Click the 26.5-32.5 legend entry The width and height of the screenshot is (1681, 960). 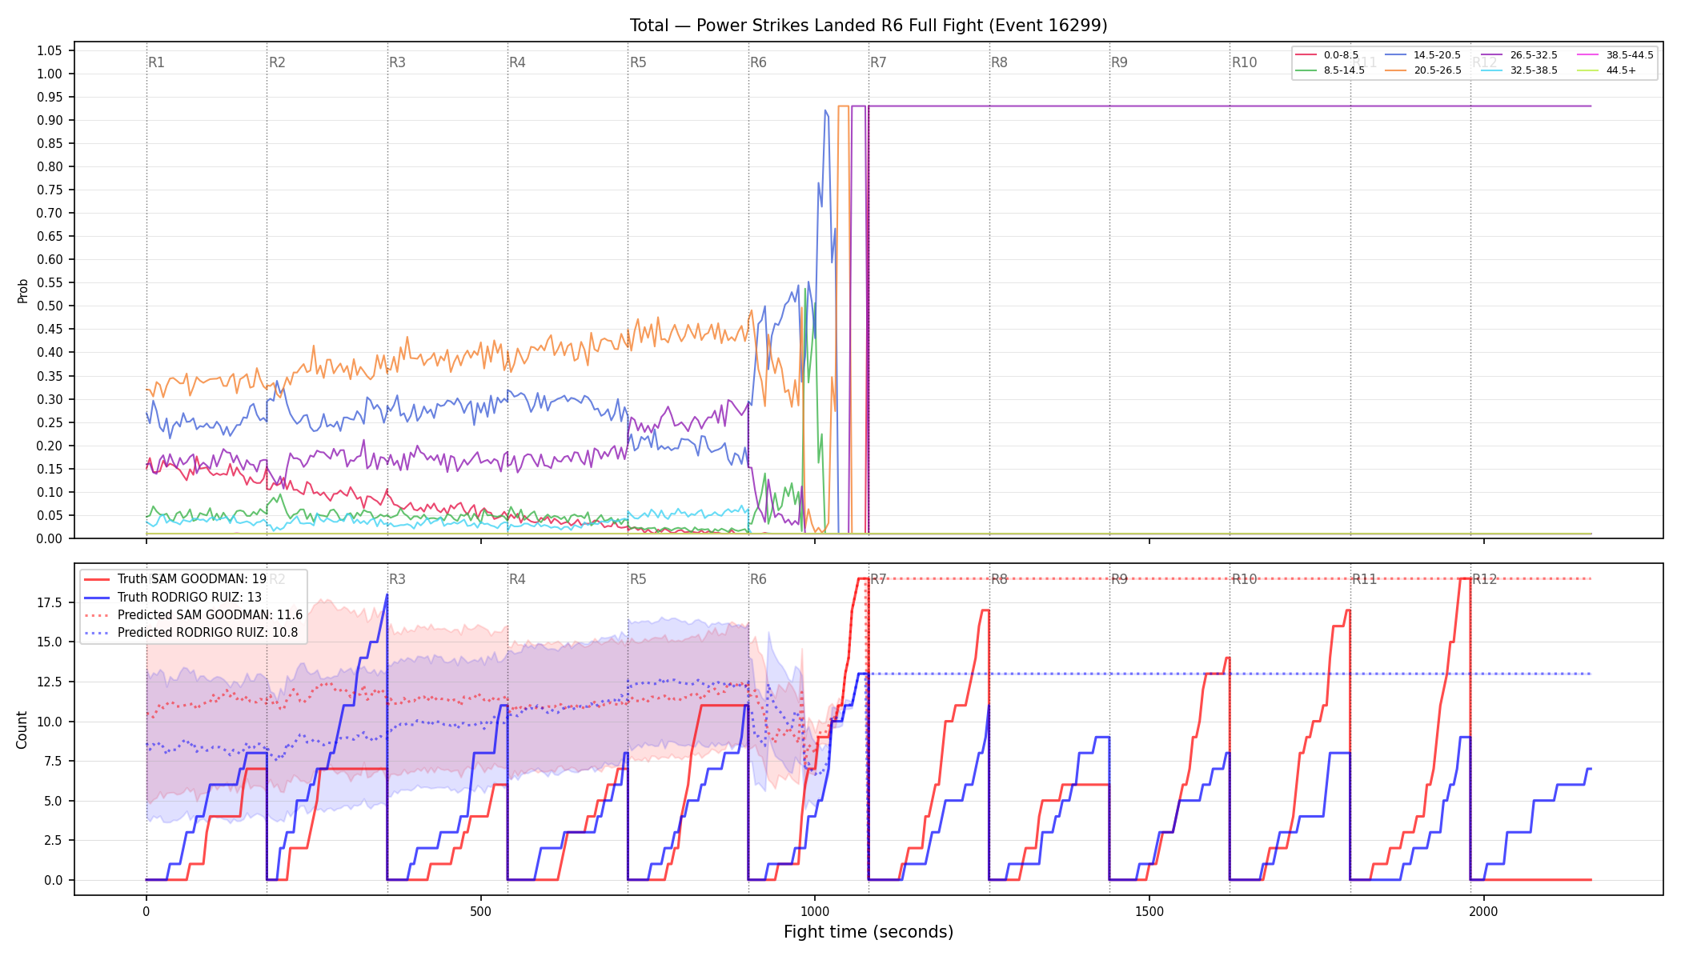click(x=1519, y=55)
